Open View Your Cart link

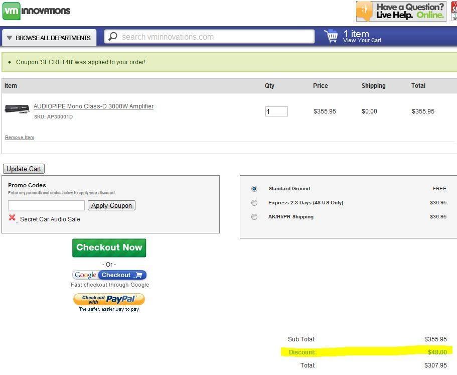pos(362,40)
